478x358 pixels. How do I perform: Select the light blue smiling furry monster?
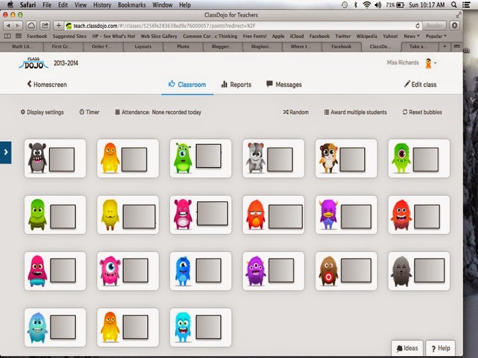pyautogui.click(x=55, y=328)
